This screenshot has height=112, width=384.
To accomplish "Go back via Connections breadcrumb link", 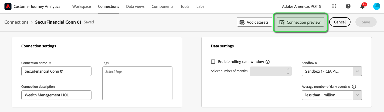I will 16,22.
